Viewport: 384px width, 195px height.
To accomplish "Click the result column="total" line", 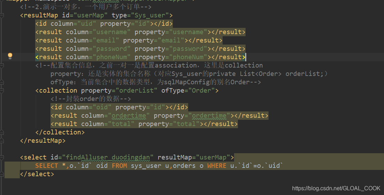I will point(144,124).
